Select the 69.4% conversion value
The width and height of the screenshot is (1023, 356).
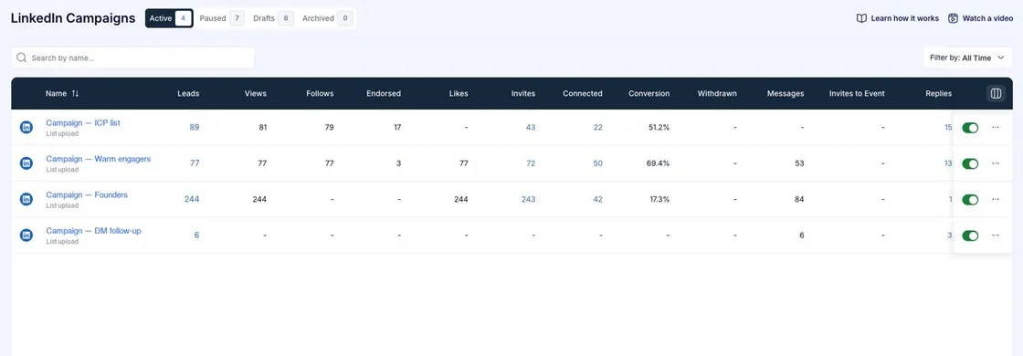(x=659, y=163)
